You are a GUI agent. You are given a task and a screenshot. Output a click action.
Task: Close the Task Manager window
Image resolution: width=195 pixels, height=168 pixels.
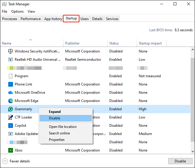coord(189,4)
